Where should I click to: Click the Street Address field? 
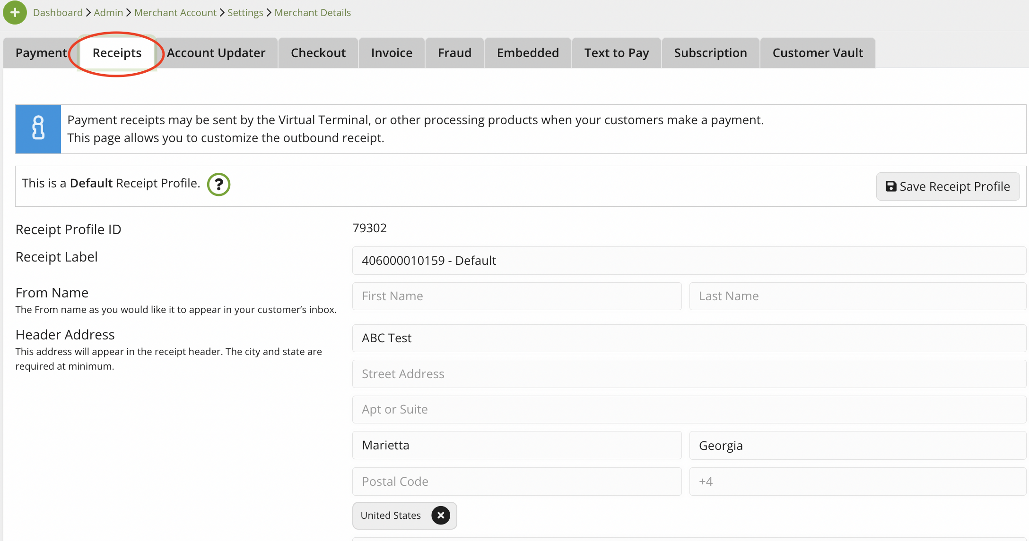click(689, 374)
